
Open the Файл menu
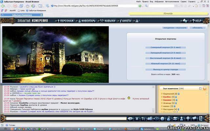coord(138,2)
